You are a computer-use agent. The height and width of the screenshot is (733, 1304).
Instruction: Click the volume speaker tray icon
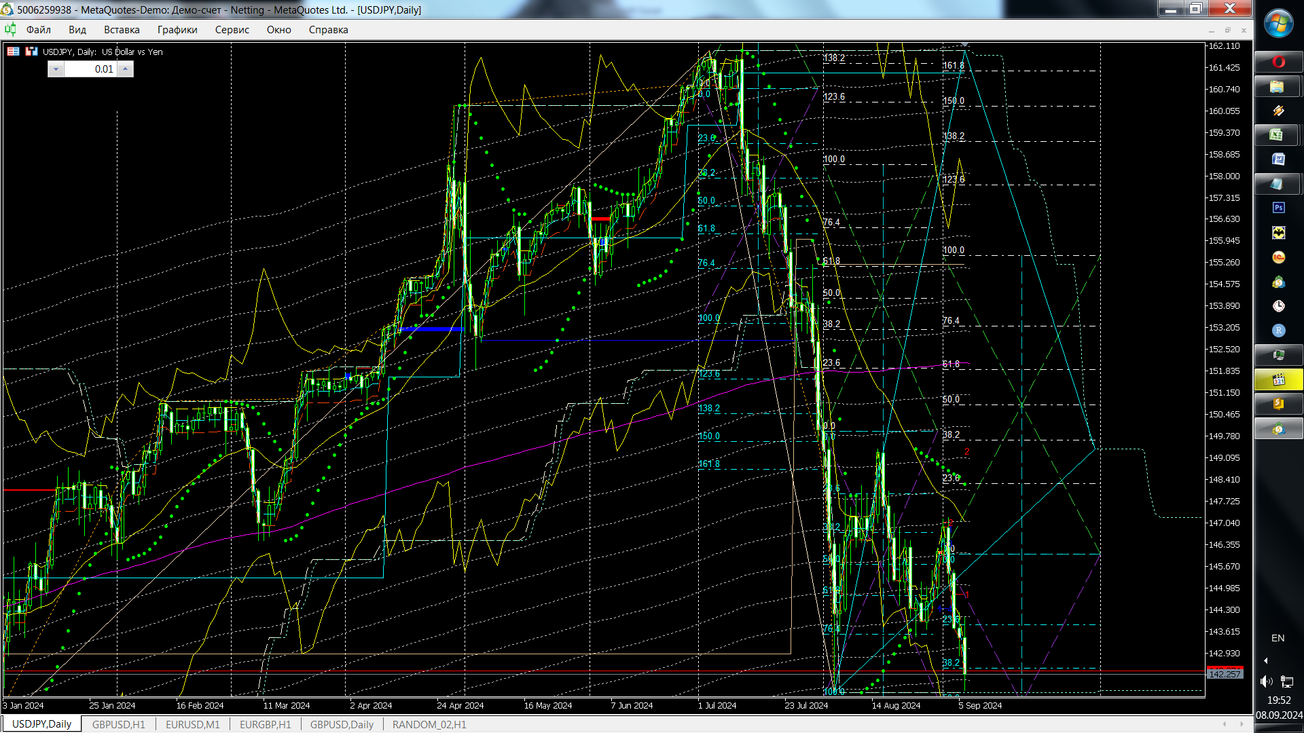(1266, 681)
